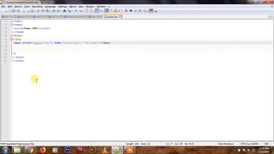Open the Macro menu

click(x=73, y=6)
